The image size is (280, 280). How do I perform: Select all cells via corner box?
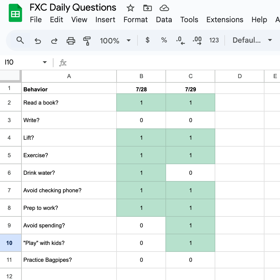tap(11, 76)
